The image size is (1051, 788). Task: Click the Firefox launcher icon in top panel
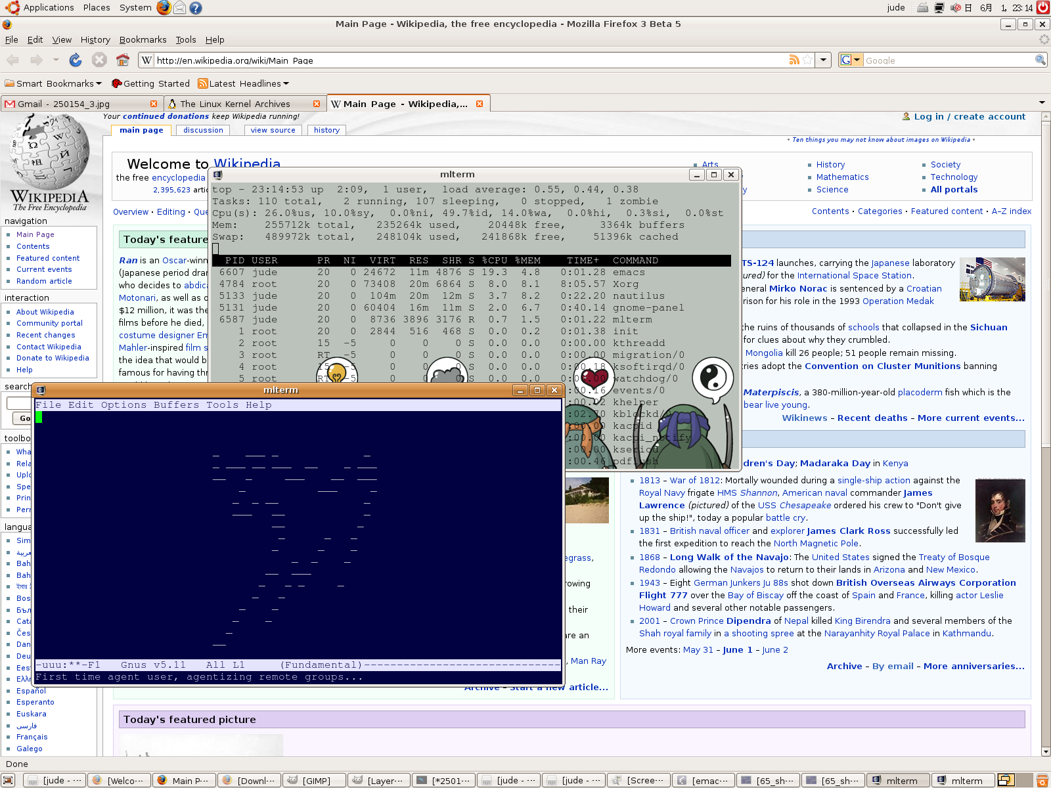[164, 7]
